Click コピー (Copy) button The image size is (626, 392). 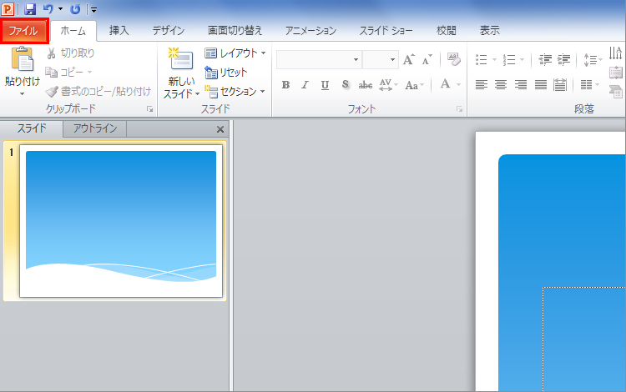(64, 73)
